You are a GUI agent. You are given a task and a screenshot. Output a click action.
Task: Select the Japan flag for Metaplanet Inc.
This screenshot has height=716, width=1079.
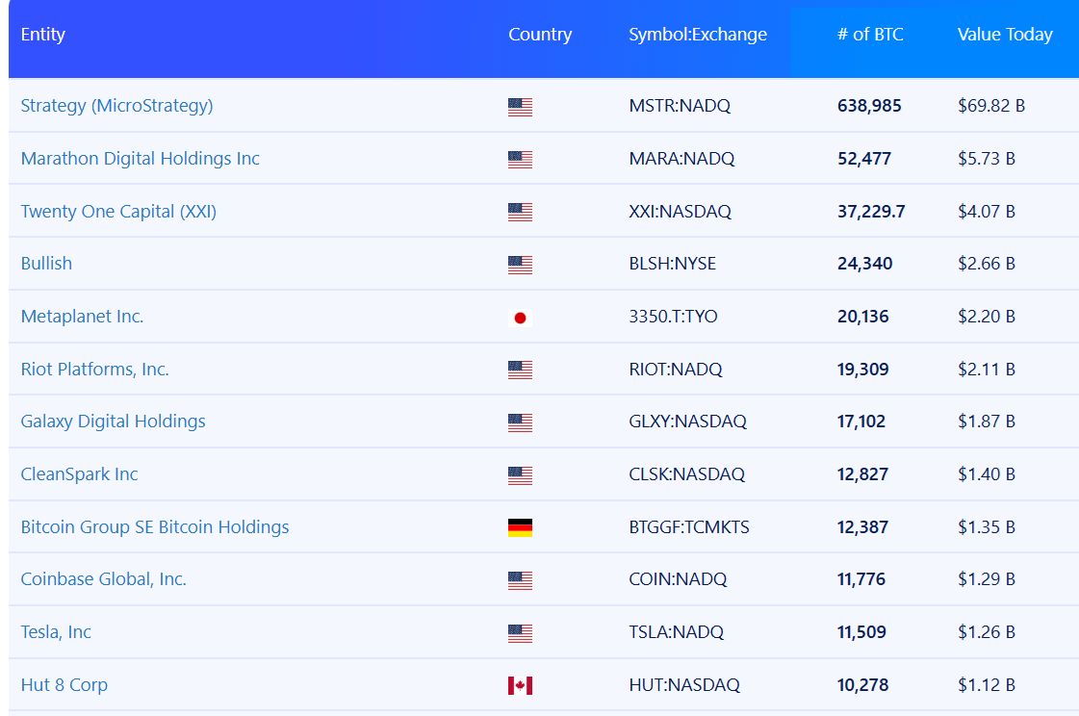520,316
